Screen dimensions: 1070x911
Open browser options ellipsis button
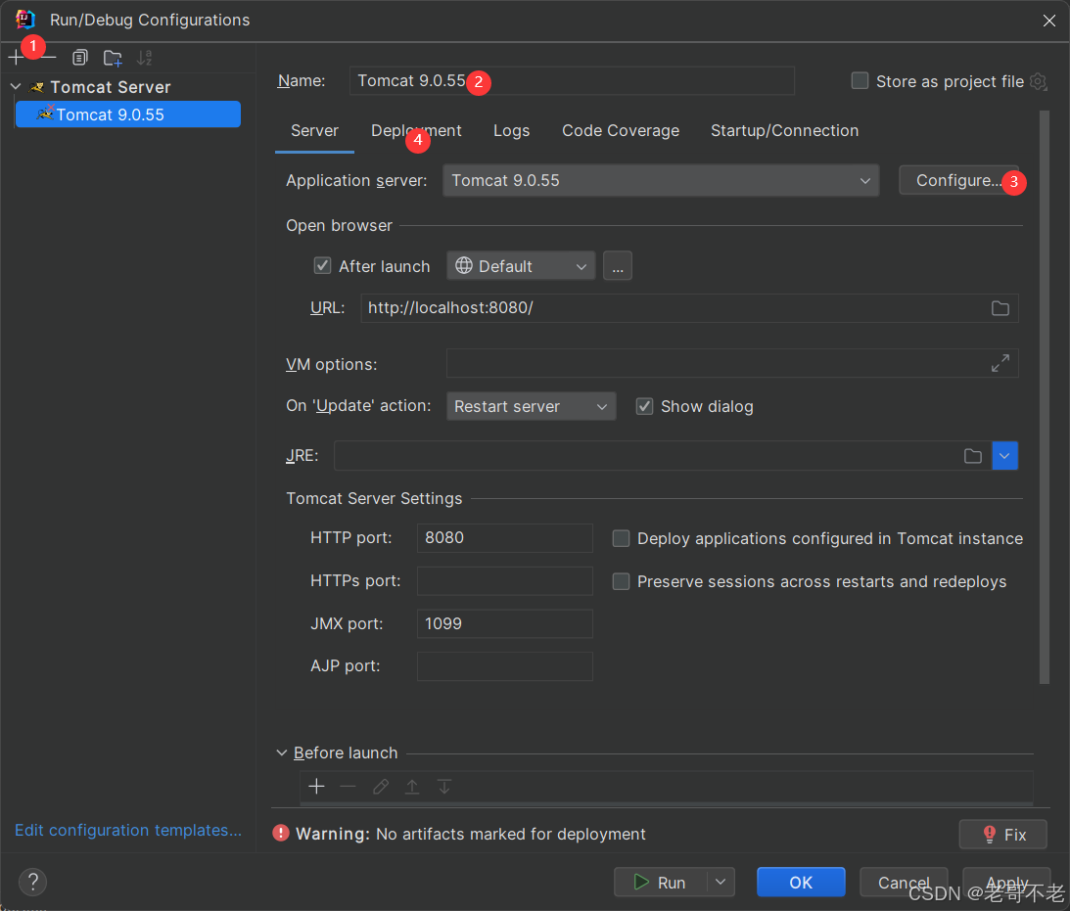tap(618, 266)
